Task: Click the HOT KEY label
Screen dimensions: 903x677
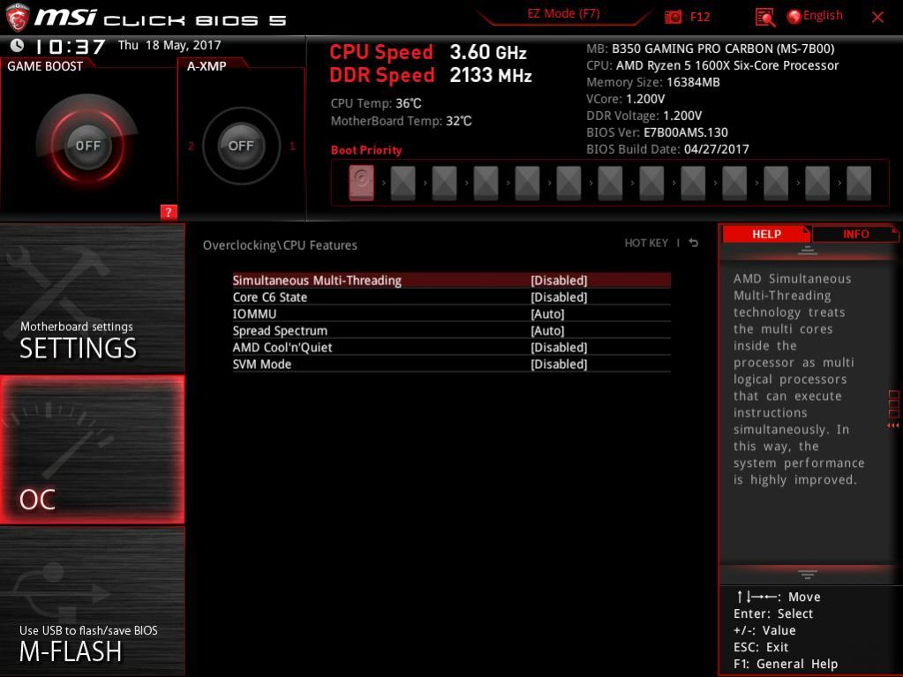Action: point(646,243)
